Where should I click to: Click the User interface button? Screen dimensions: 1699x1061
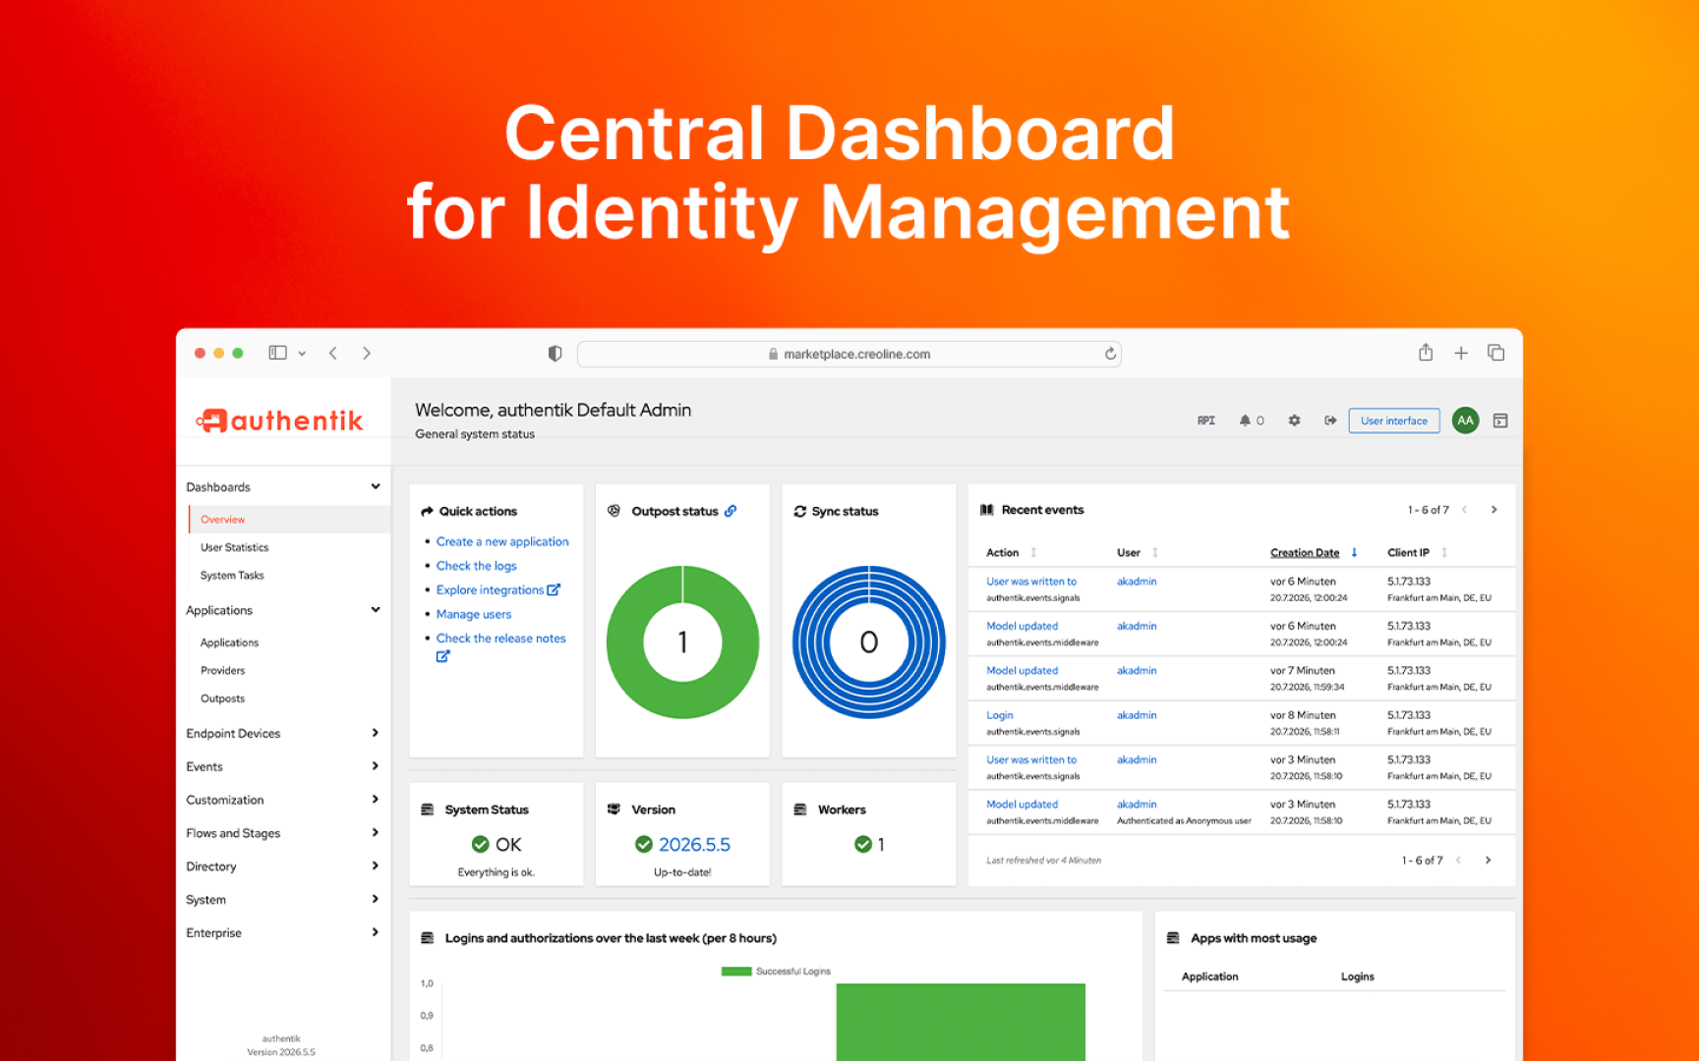tap(1394, 420)
